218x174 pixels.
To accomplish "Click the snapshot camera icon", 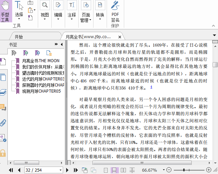I will 30,3.
